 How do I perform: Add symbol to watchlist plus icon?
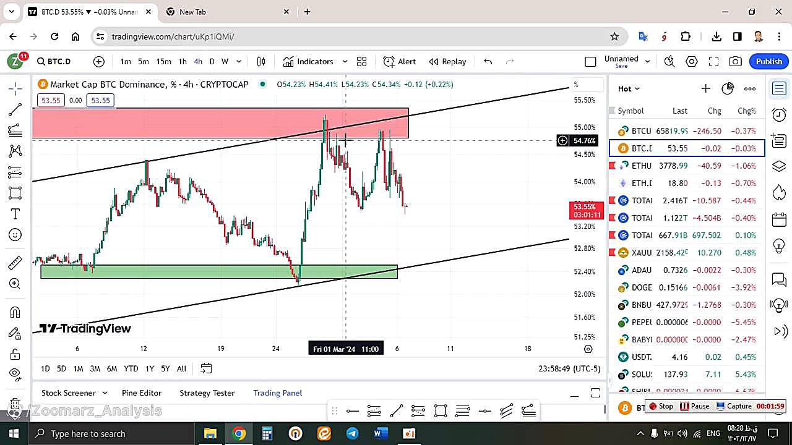click(705, 88)
